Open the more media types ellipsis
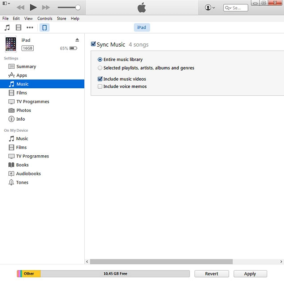The width and height of the screenshot is (284, 283). click(30, 28)
